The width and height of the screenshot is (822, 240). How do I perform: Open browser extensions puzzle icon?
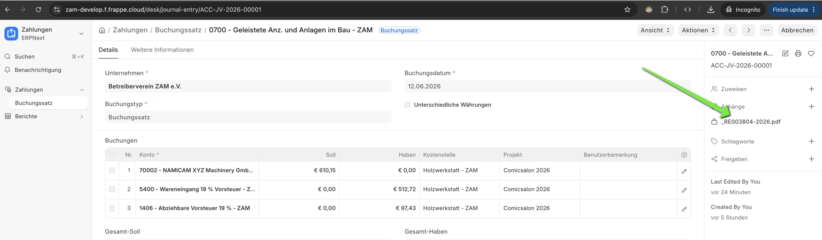(664, 9)
